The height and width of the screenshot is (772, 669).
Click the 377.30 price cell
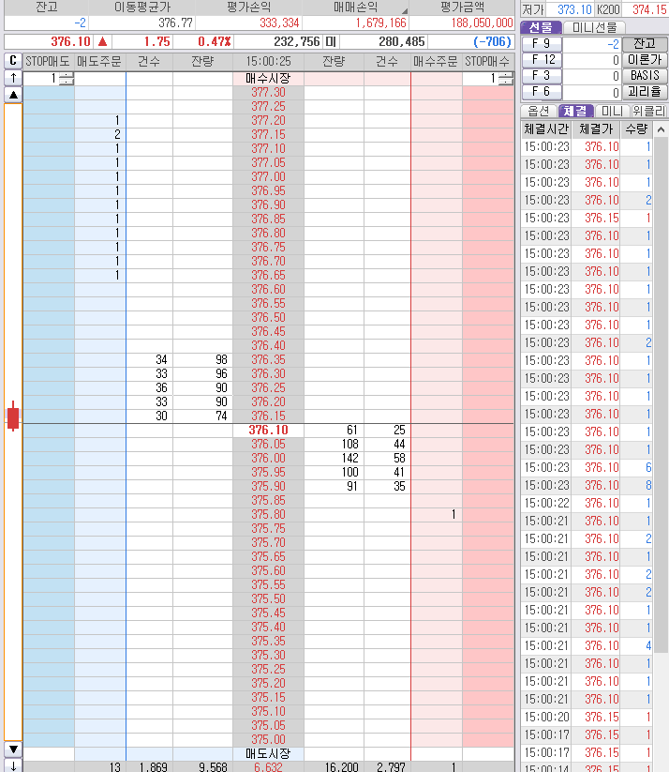coord(268,93)
